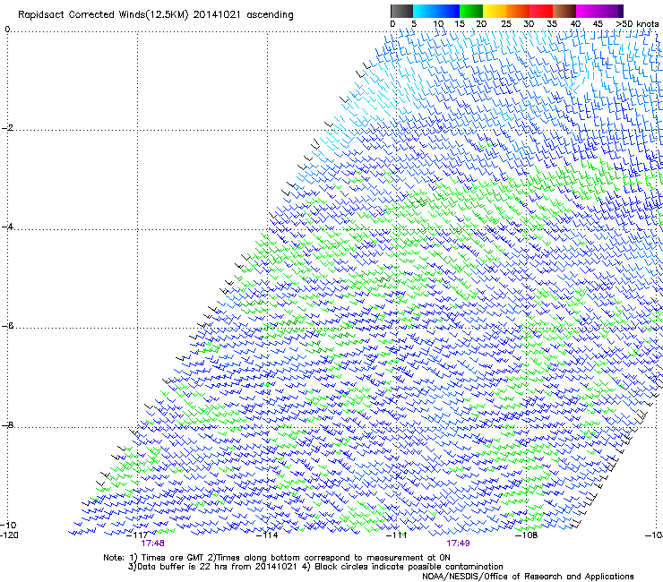Click the red 30-35 knots legend swatch

coord(541,11)
